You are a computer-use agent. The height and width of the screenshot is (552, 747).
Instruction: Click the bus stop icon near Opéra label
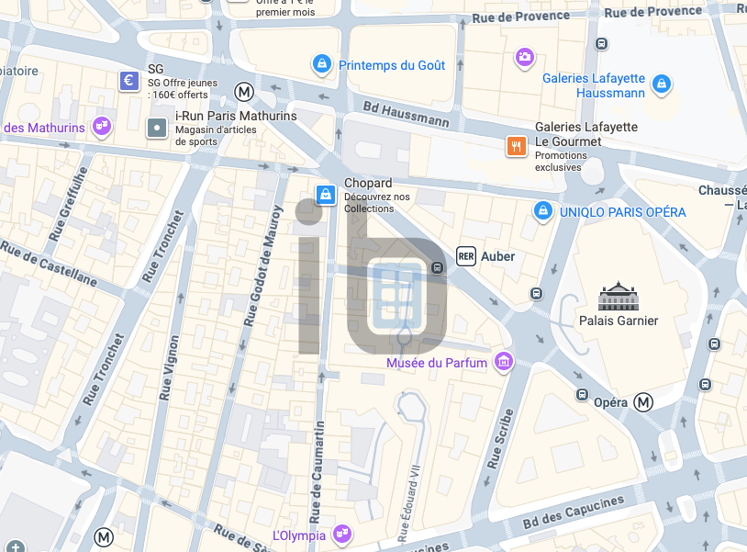(582, 394)
